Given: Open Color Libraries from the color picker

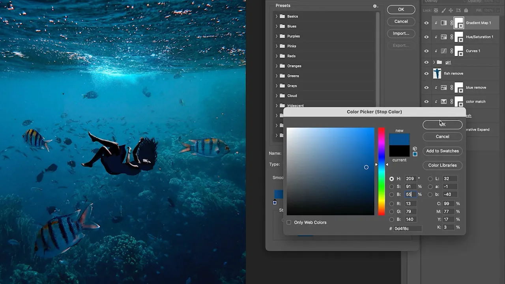Looking at the screenshot, I should pyautogui.click(x=442, y=165).
